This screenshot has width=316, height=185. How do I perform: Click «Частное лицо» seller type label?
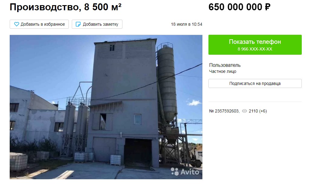coord(223,71)
